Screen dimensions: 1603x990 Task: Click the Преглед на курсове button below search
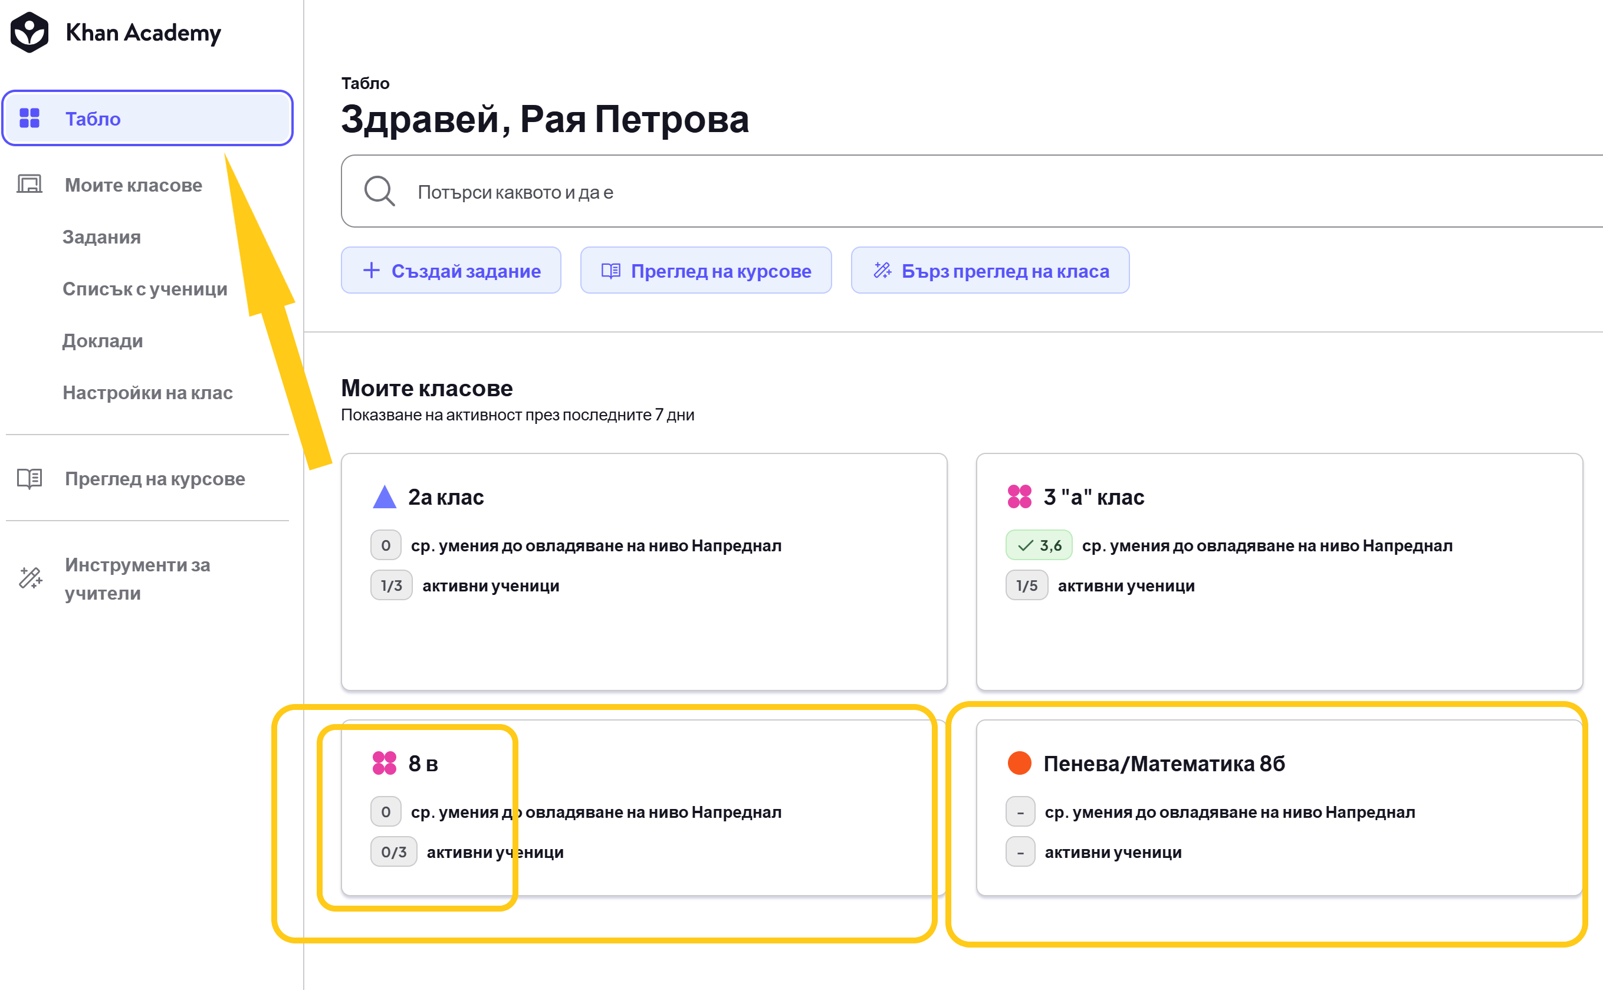pos(705,270)
